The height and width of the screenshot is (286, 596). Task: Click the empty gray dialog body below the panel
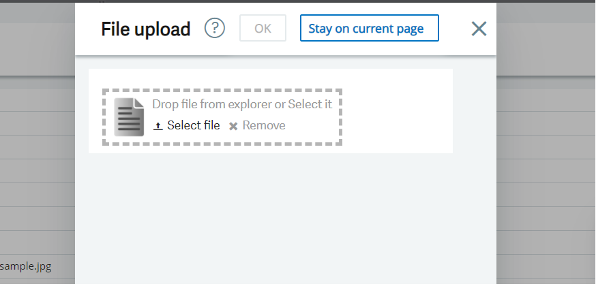pos(286,218)
